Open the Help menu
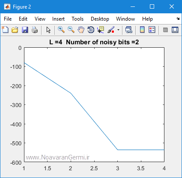The height and width of the screenshot is (178, 182). 147,19
